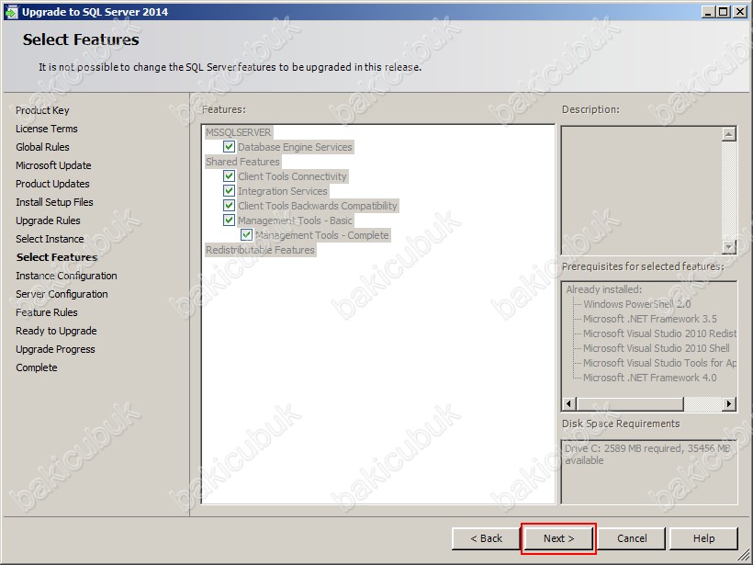
Task: Minimize the Upgrade to SQL Server window
Action: pyautogui.click(x=707, y=12)
